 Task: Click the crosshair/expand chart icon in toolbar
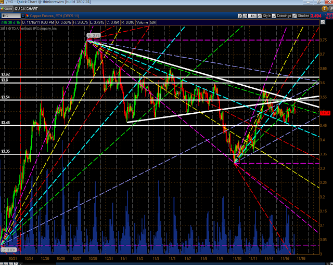[240, 16]
